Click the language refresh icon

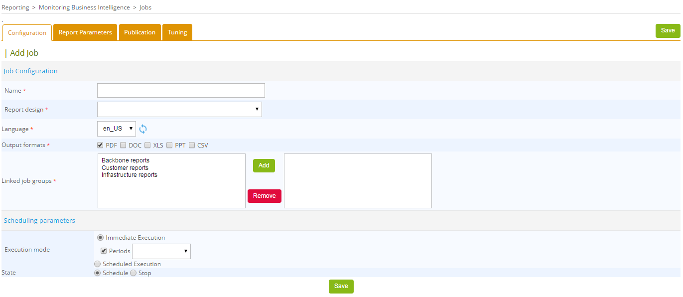143,129
